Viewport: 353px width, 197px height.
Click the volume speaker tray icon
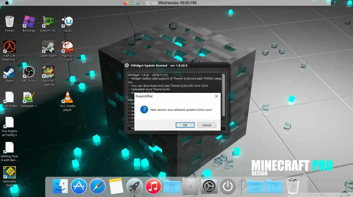[x=154, y=3]
